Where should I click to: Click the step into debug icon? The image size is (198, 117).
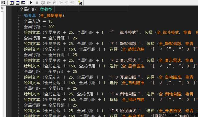[x=55, y=3]
